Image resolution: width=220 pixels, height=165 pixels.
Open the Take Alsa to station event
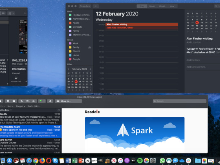[x=142, y=28]
